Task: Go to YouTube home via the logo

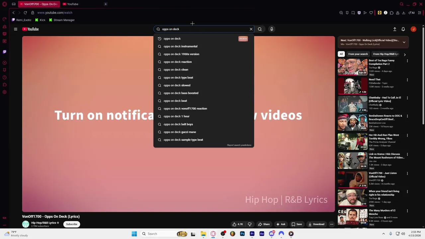Action: pyautogui.click(x=31, y=29)
